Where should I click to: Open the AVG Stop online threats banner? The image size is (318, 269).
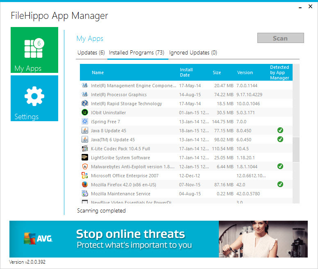click(159, 239)
